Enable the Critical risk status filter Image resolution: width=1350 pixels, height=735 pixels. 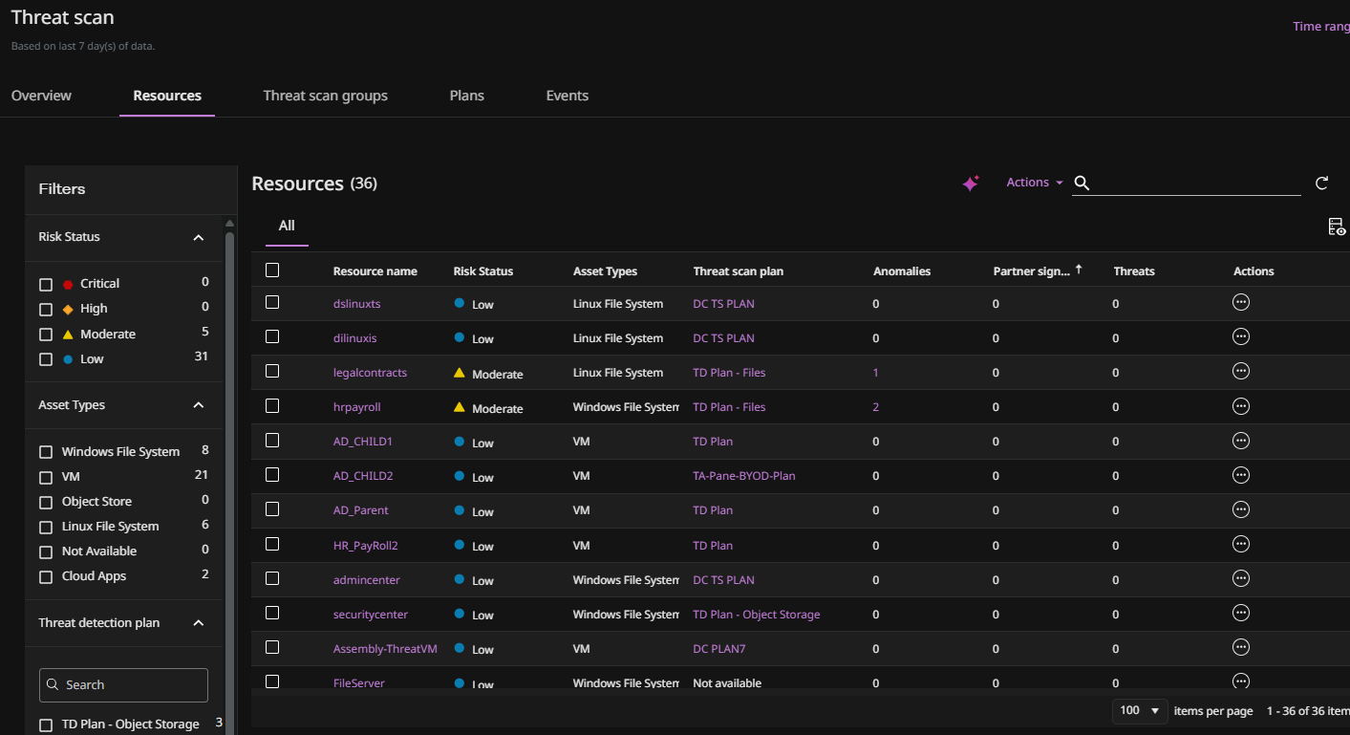46,285
